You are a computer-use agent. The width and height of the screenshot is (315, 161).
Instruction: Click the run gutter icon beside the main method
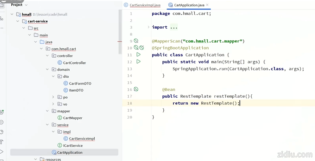click(x=138, y=62)
